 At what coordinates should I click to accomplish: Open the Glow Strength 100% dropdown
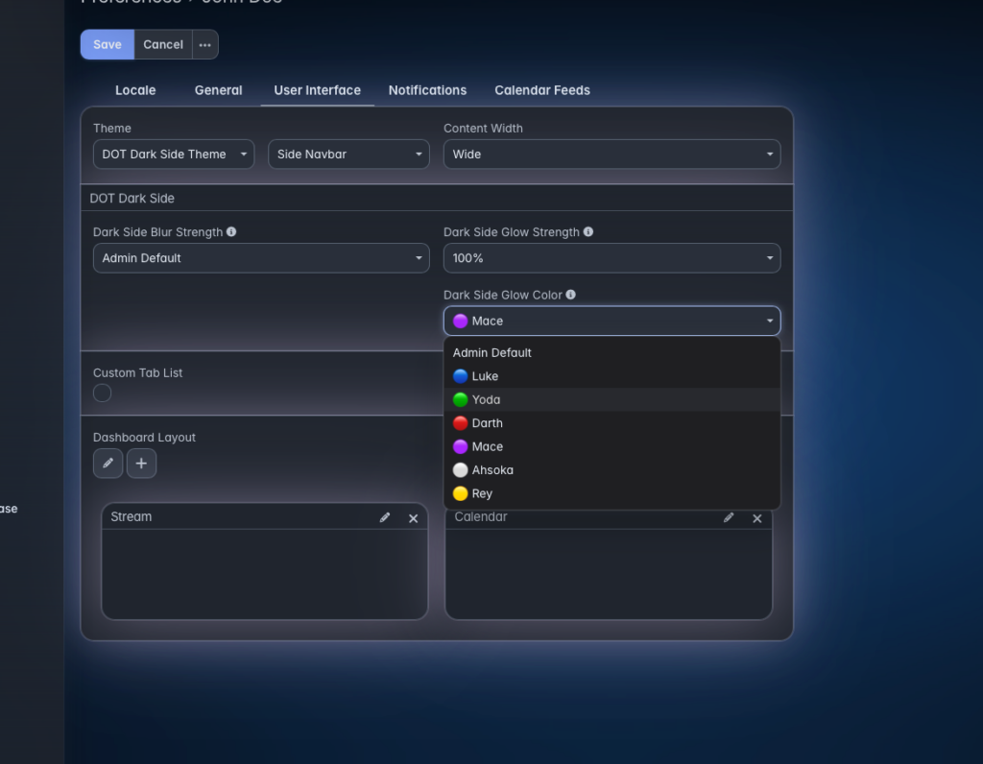(611, 258)
